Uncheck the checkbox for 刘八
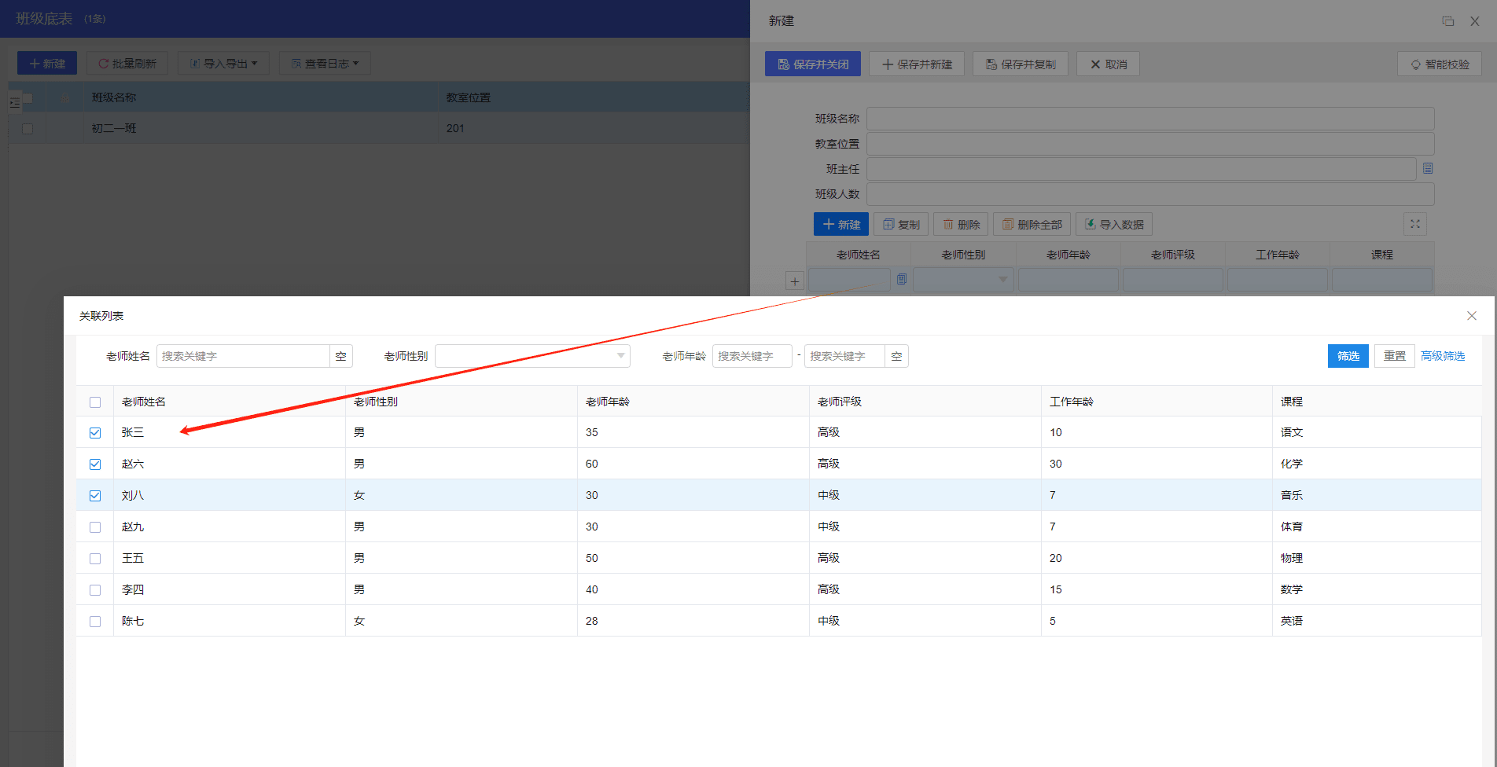Viewport: 1497px width, 767px height. pos(95,496)
